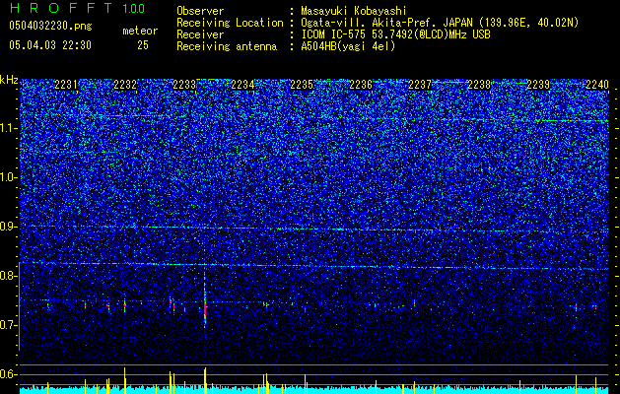This screenshot has width=620, height=394.
Task: Click the 0.8 frequency axis label
Action: click(8, 276)
